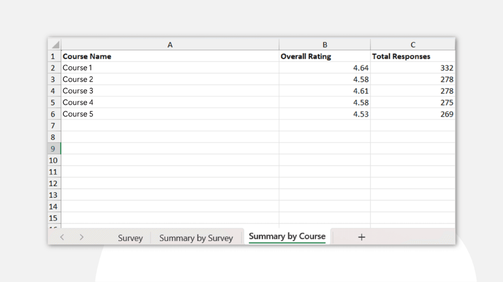This screenshot has width=503, height=282.
Task: Select column C header
Action: pyautogui.click(x=413, y=45)
